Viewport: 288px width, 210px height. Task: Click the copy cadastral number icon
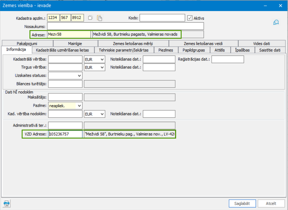tap(90, 18)
